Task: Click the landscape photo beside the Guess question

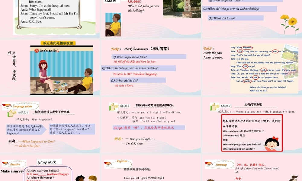Action: coord(182,9)
